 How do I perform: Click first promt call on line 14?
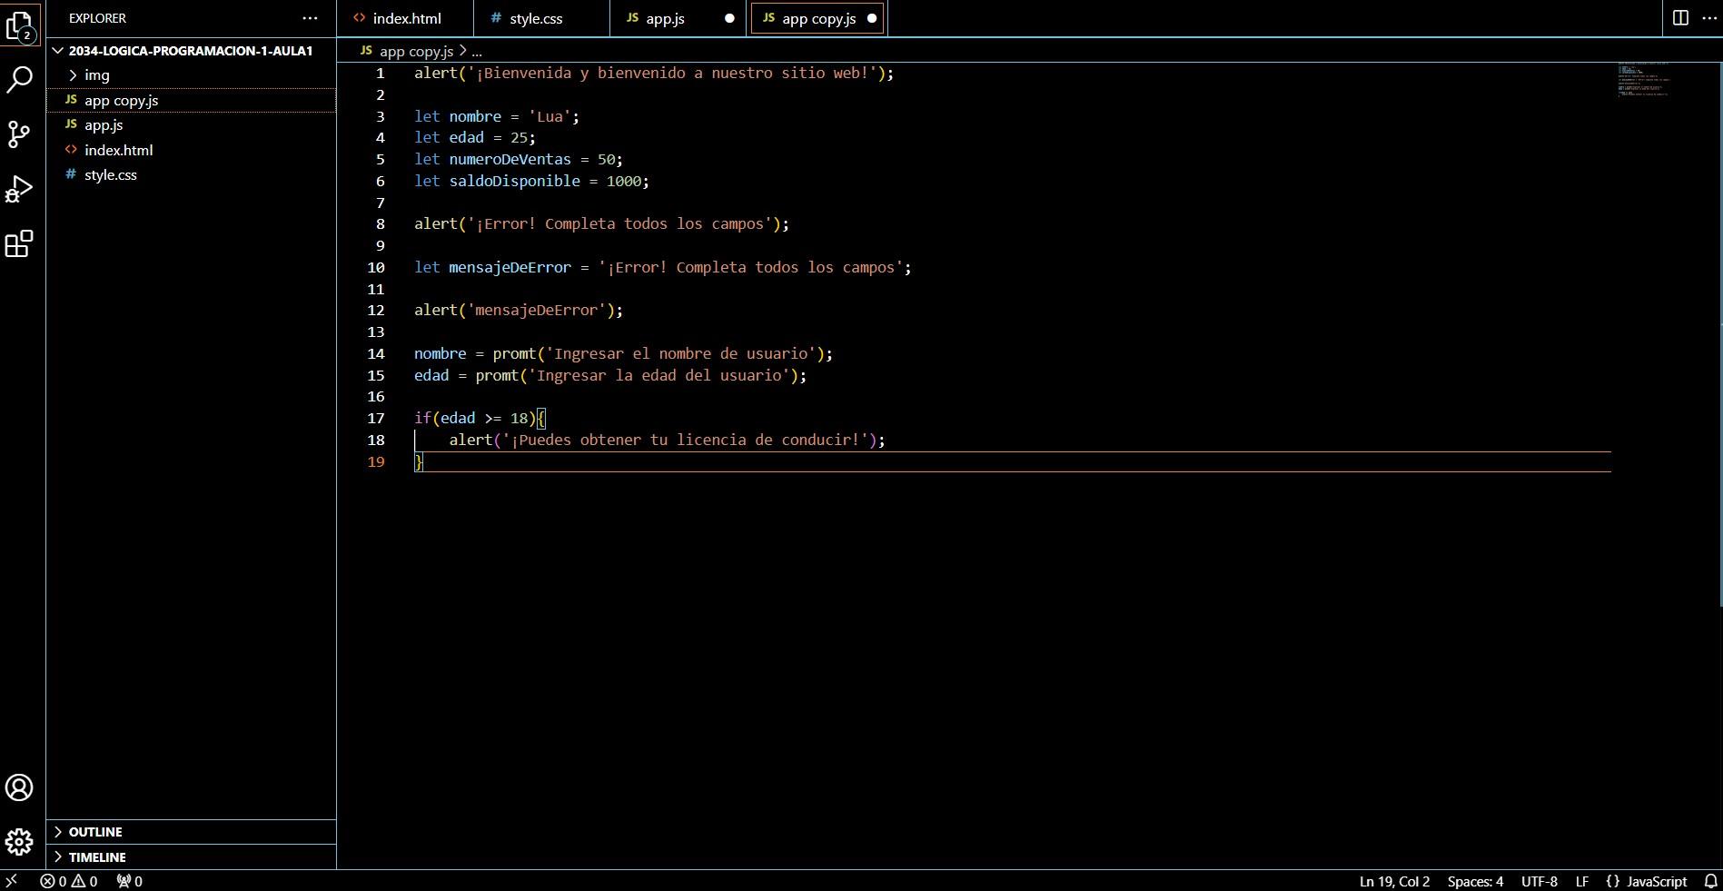pos(514,353)
